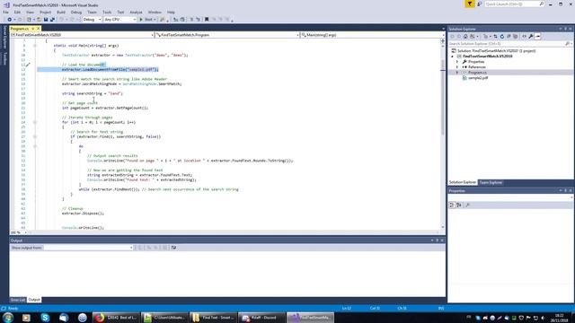Click the Start debugging button

point(146,20)
